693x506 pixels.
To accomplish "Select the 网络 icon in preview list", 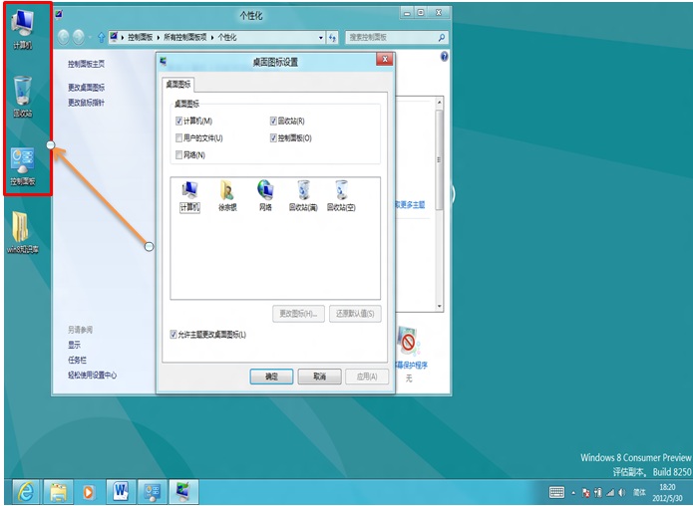I will click(265, 195).
